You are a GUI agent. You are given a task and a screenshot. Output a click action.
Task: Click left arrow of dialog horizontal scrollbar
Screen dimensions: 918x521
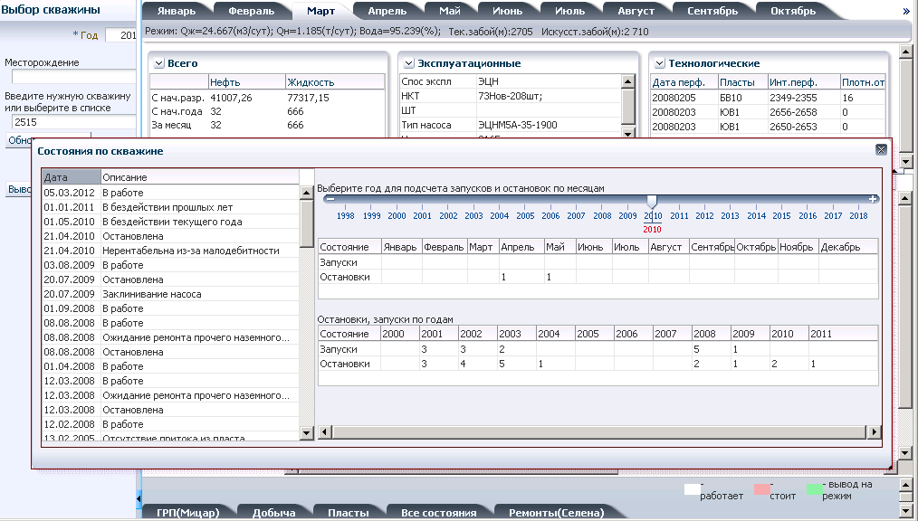pos(324,432)
